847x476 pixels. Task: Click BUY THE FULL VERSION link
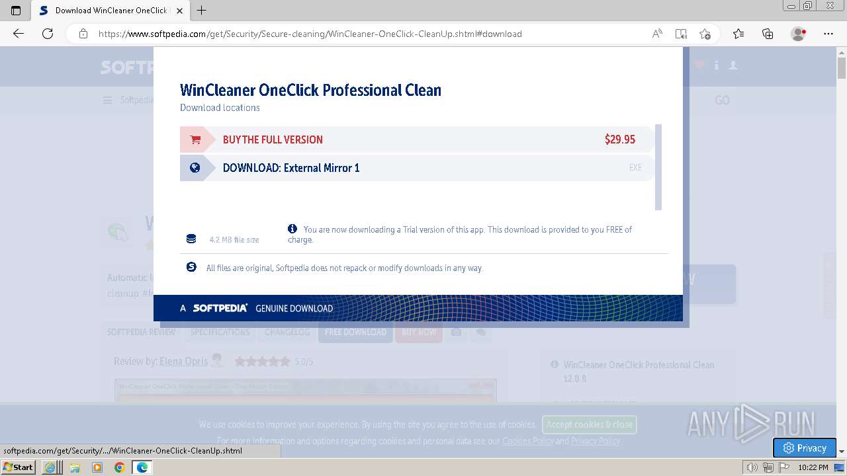(273, 139)
